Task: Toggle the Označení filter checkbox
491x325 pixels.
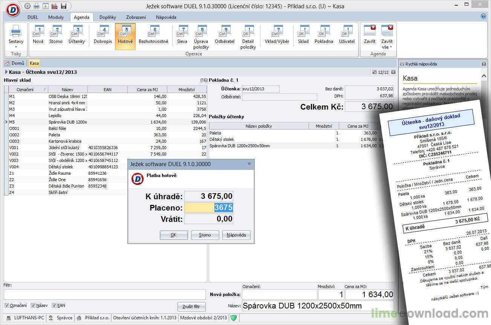Action: click(6, 305)
